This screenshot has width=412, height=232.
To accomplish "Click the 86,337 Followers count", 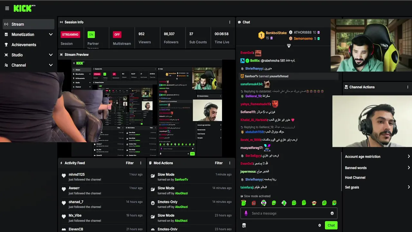I will coord(169,34).
